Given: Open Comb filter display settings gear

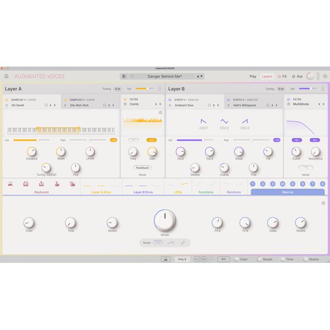Looking at the screenshot, I should pos(161,113).
